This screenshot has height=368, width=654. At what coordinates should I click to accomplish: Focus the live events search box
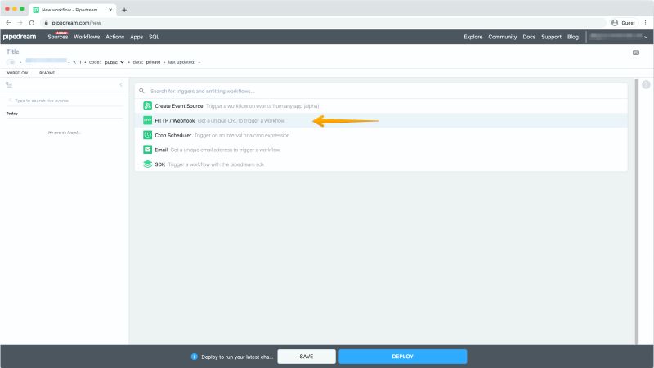pos(65,101)
